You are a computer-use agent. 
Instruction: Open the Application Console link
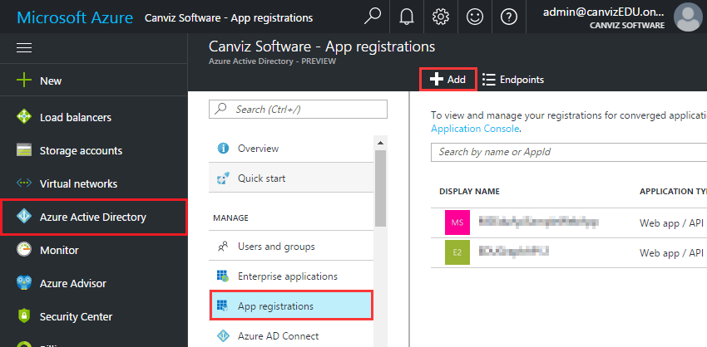tap(475, 129)
